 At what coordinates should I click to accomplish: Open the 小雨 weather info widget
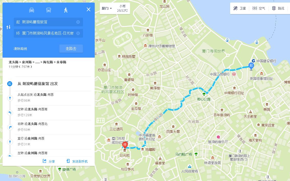point(122,8)
